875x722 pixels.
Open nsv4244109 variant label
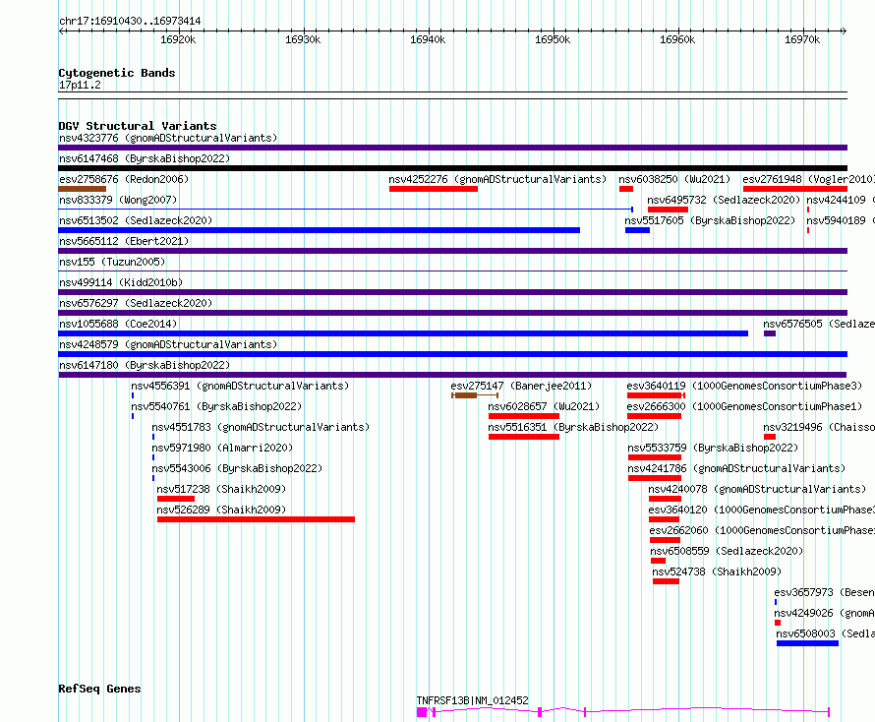click(x=841, y=200)
